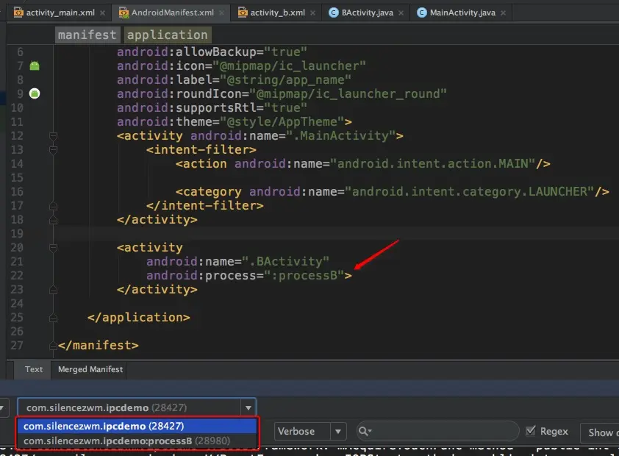
Task: Open the activity_b.xml editor tab
Action: 278,13
